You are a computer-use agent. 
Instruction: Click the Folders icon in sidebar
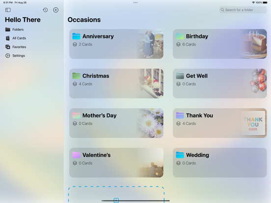click(x=7, y=29)
